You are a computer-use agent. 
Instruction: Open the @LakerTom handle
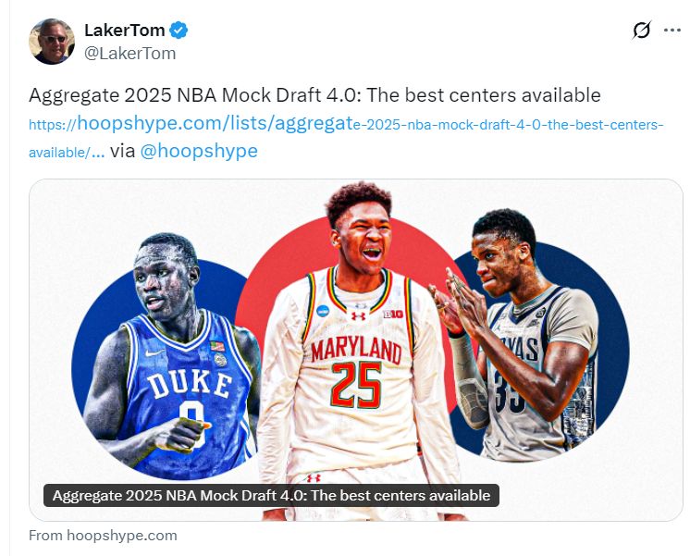tap(129, 54)
